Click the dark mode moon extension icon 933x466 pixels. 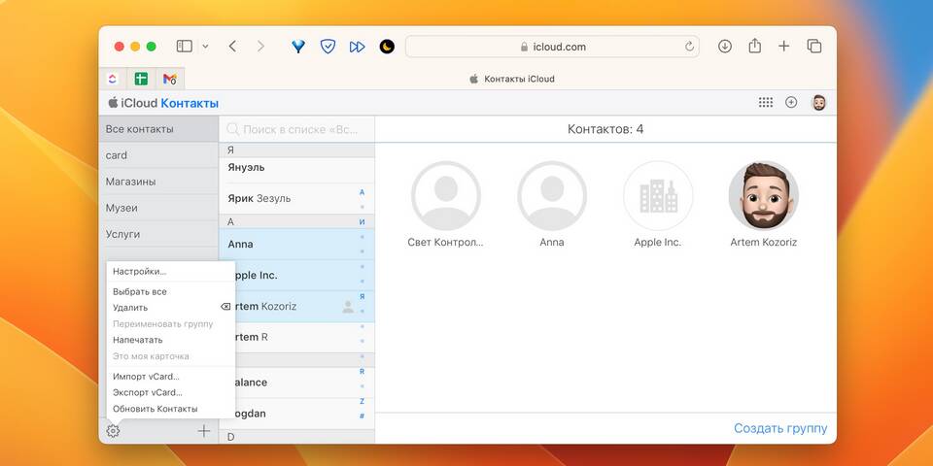387,47
